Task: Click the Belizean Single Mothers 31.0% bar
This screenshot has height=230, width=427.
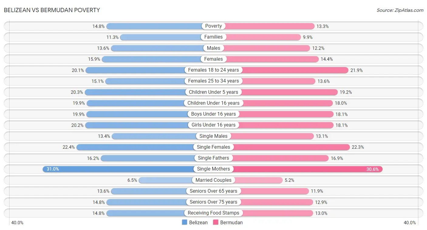Action: click(128, 169)
